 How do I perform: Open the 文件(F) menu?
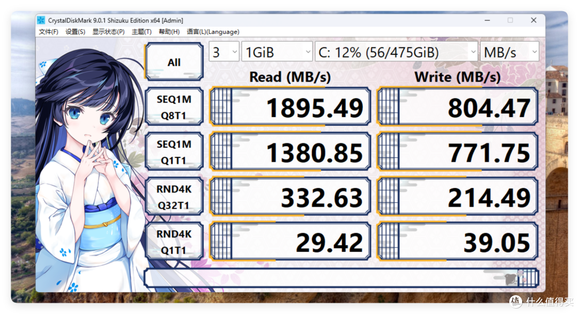(x=48, y=32)
